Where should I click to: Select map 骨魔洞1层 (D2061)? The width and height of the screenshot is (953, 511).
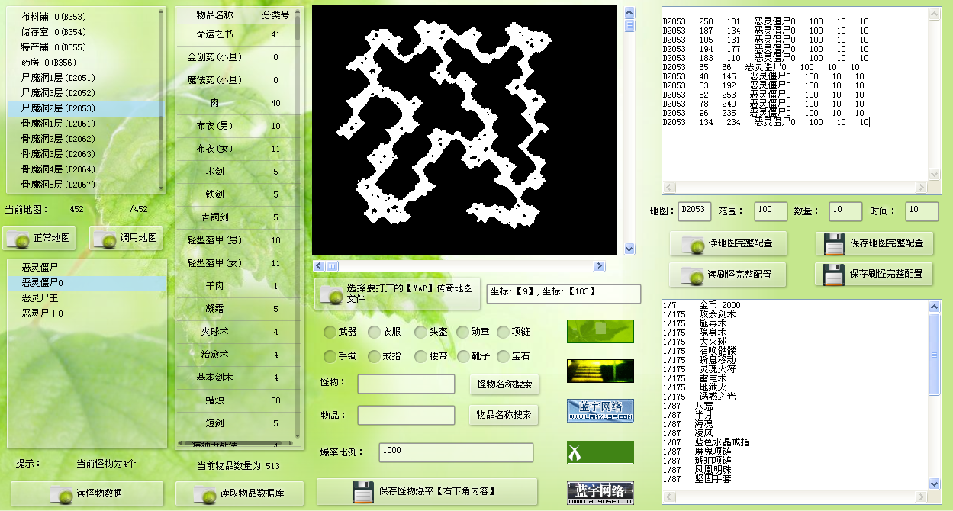(83, 124)
